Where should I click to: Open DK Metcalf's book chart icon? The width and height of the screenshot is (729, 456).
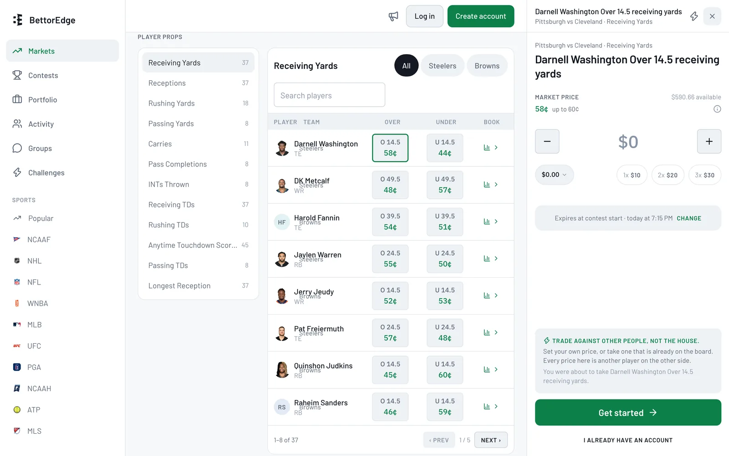pos(487,185)
